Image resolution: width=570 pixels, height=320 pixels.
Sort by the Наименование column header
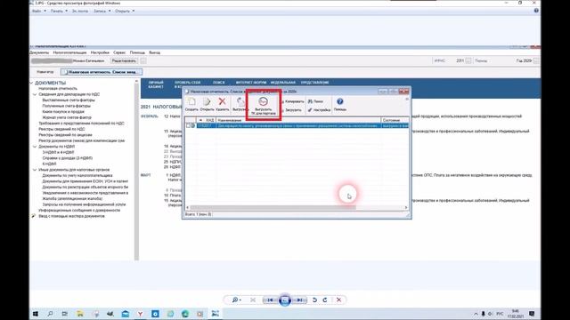pyautogui.click(x=298, y=120)
